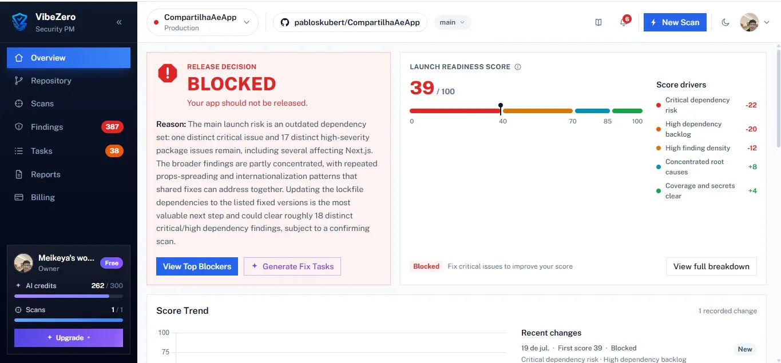This screenshot has height=363, width=781.
Task: Expand the user avatar menu chevron
Action: pyautogui.click(x=767, y=22)
